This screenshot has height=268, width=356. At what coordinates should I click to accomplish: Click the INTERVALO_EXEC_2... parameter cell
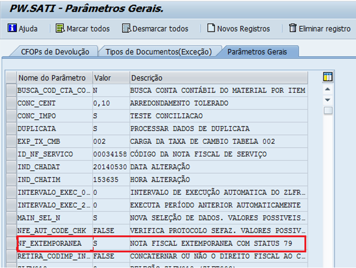pyautogui.click(x=55, y=205)
